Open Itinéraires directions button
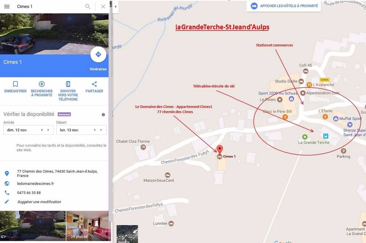The width and height of the screenshot is (366, 243). pyautogui.click(x=98, y=55)
